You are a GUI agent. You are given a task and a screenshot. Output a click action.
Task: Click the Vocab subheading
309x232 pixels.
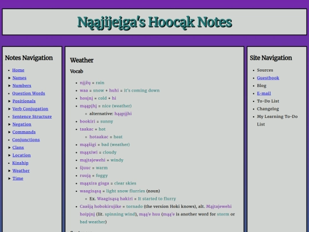(x=77, y=71)
